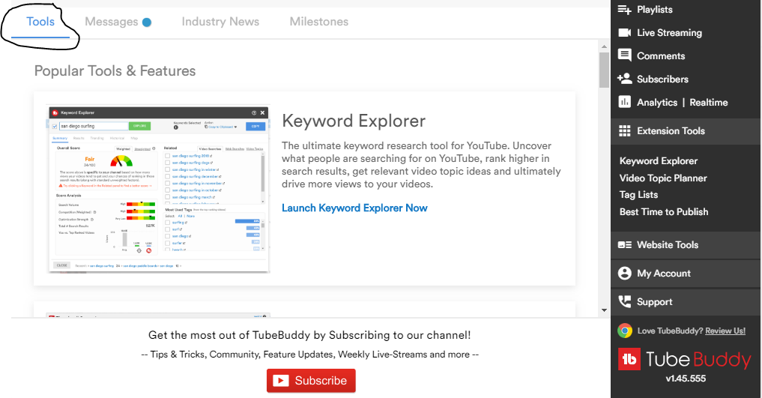Screen dimensions: 762x398
Task: Select the Milestones tab
Action: pyautogui.click(x=318, y=22)
